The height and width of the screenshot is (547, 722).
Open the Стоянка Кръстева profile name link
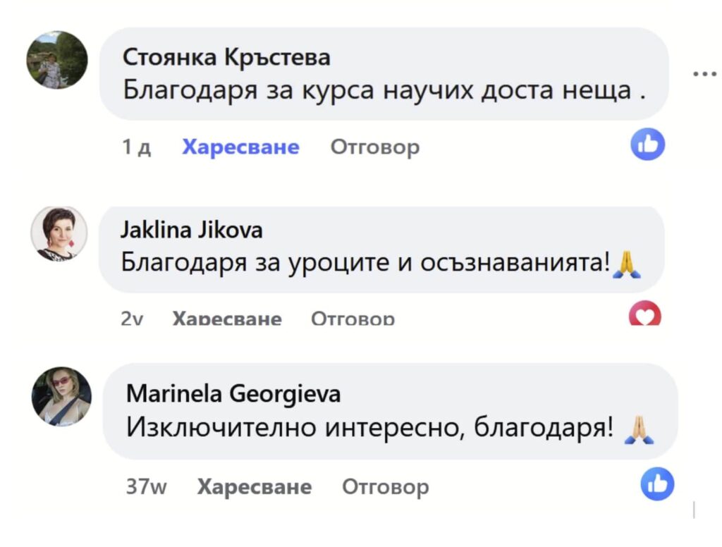[x=226, y=58]
